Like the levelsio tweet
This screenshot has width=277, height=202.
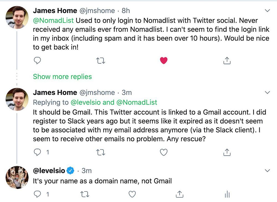[132, 194]
